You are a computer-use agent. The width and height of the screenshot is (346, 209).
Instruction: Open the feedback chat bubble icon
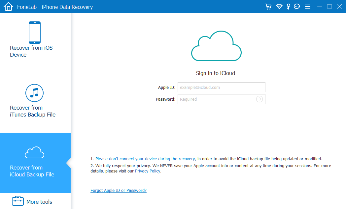coord(297,7)
